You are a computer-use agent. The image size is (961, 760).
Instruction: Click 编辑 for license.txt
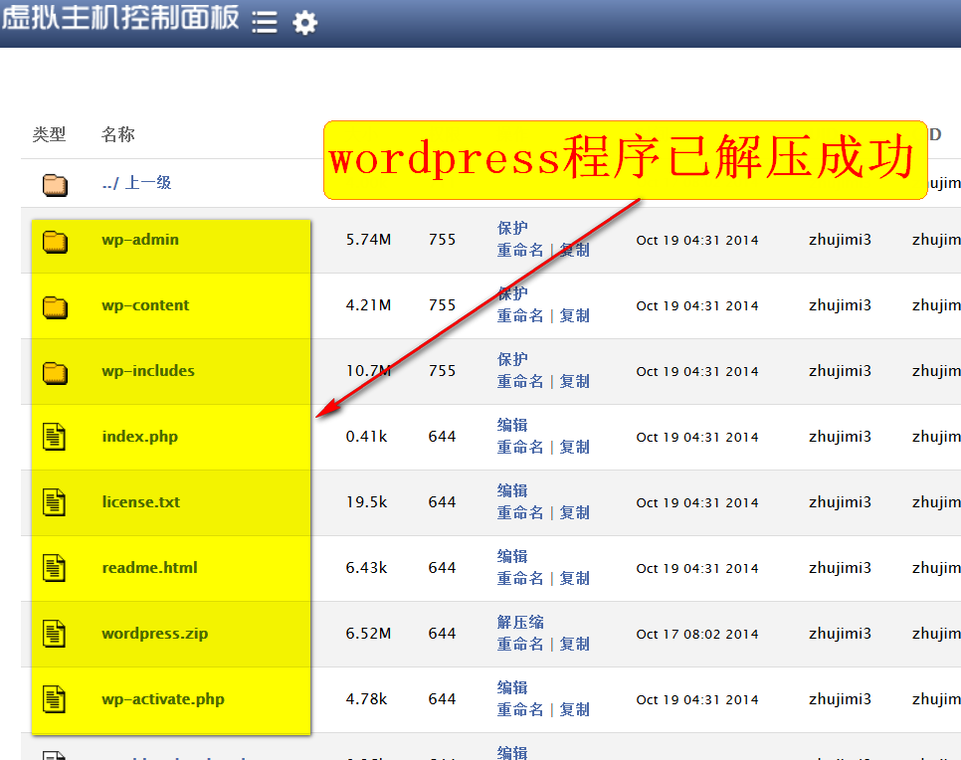pos(512,490)
